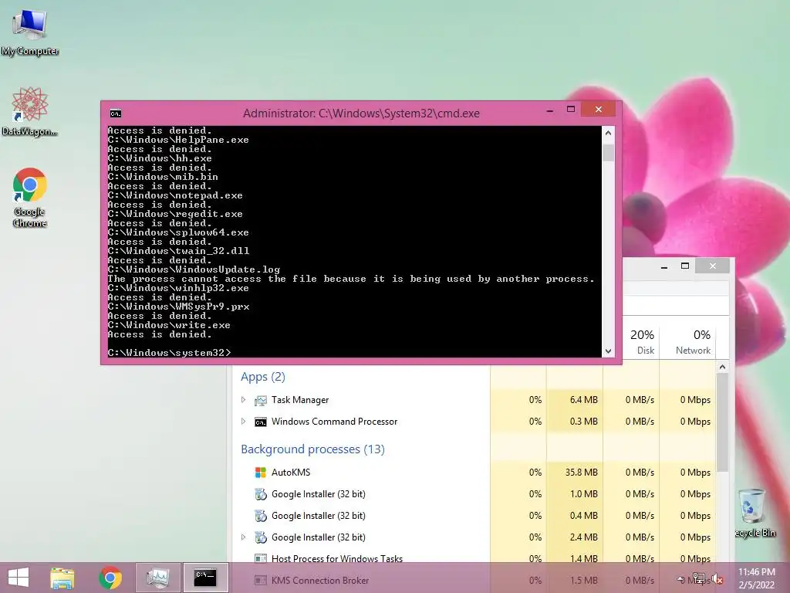Click Task Manager scrollbar up arrow
The image size is (790, 593).
[722, 368]
